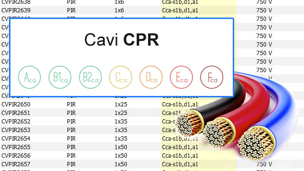Select the CVPIR2639 row code

point(16,10)
